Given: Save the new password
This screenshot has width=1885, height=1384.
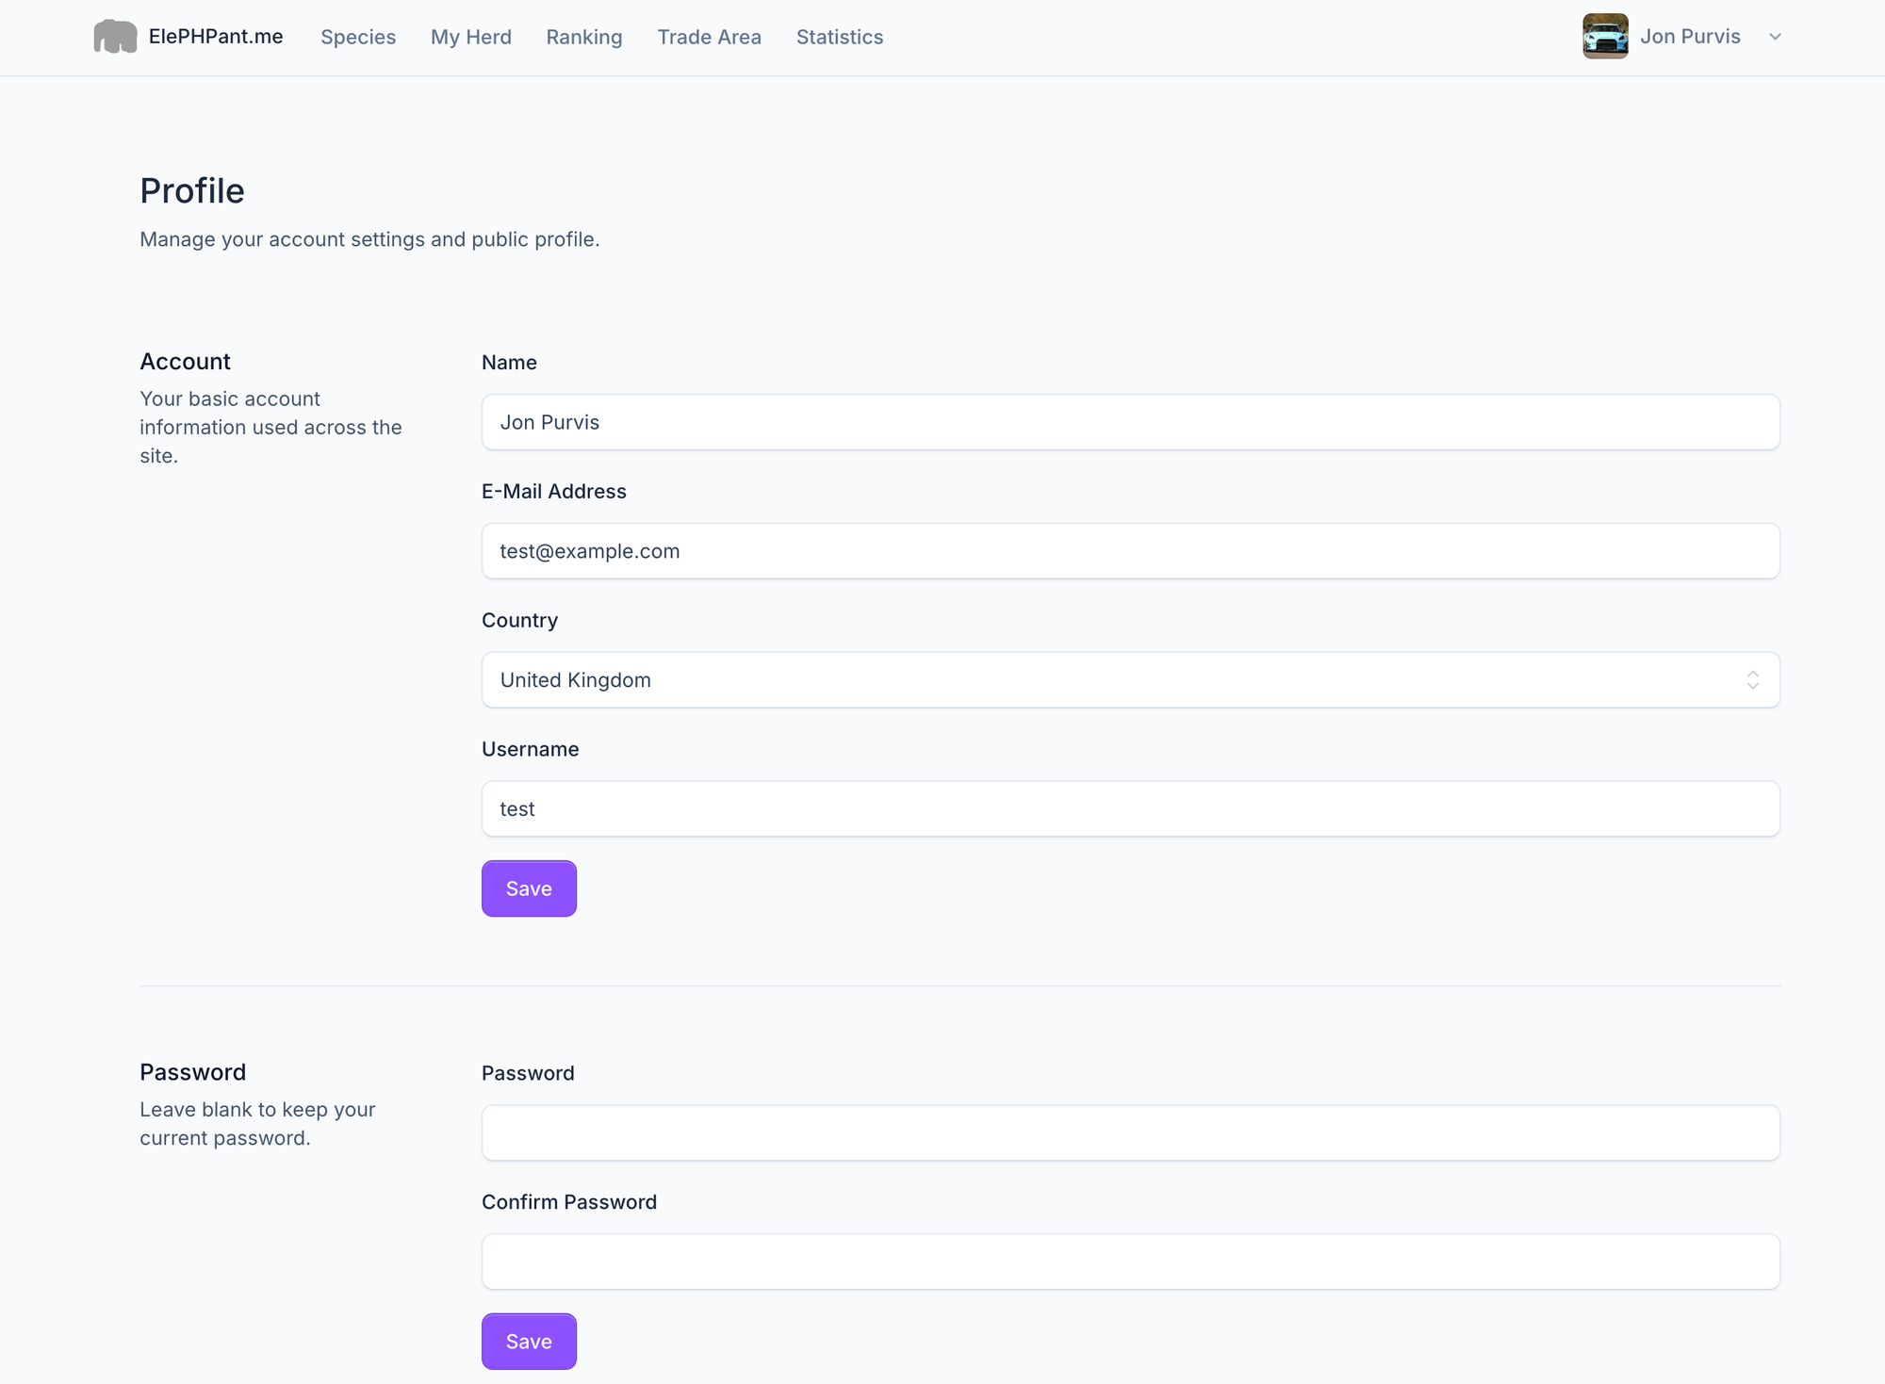Looking at the screenshot, I should point(529,1342).
